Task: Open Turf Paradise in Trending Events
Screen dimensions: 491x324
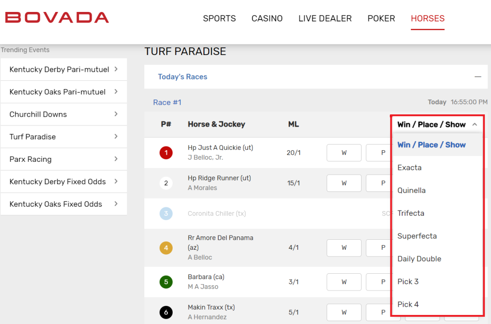Action: tap(64, 137)
